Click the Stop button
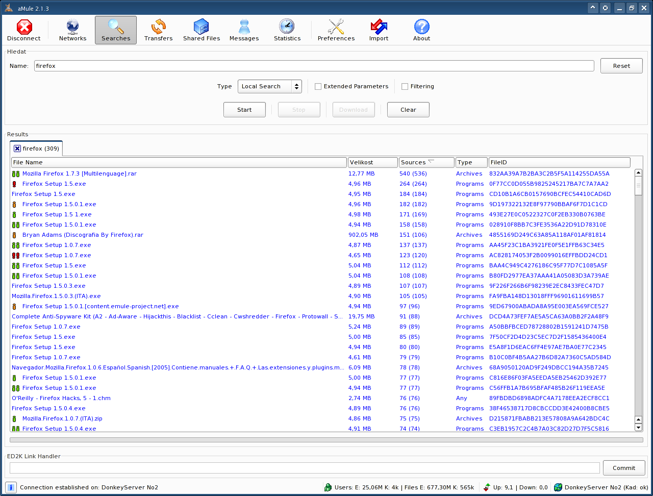The width and height of the screenshot is (653, 496). pyautogui.click(x=299, y=110)
